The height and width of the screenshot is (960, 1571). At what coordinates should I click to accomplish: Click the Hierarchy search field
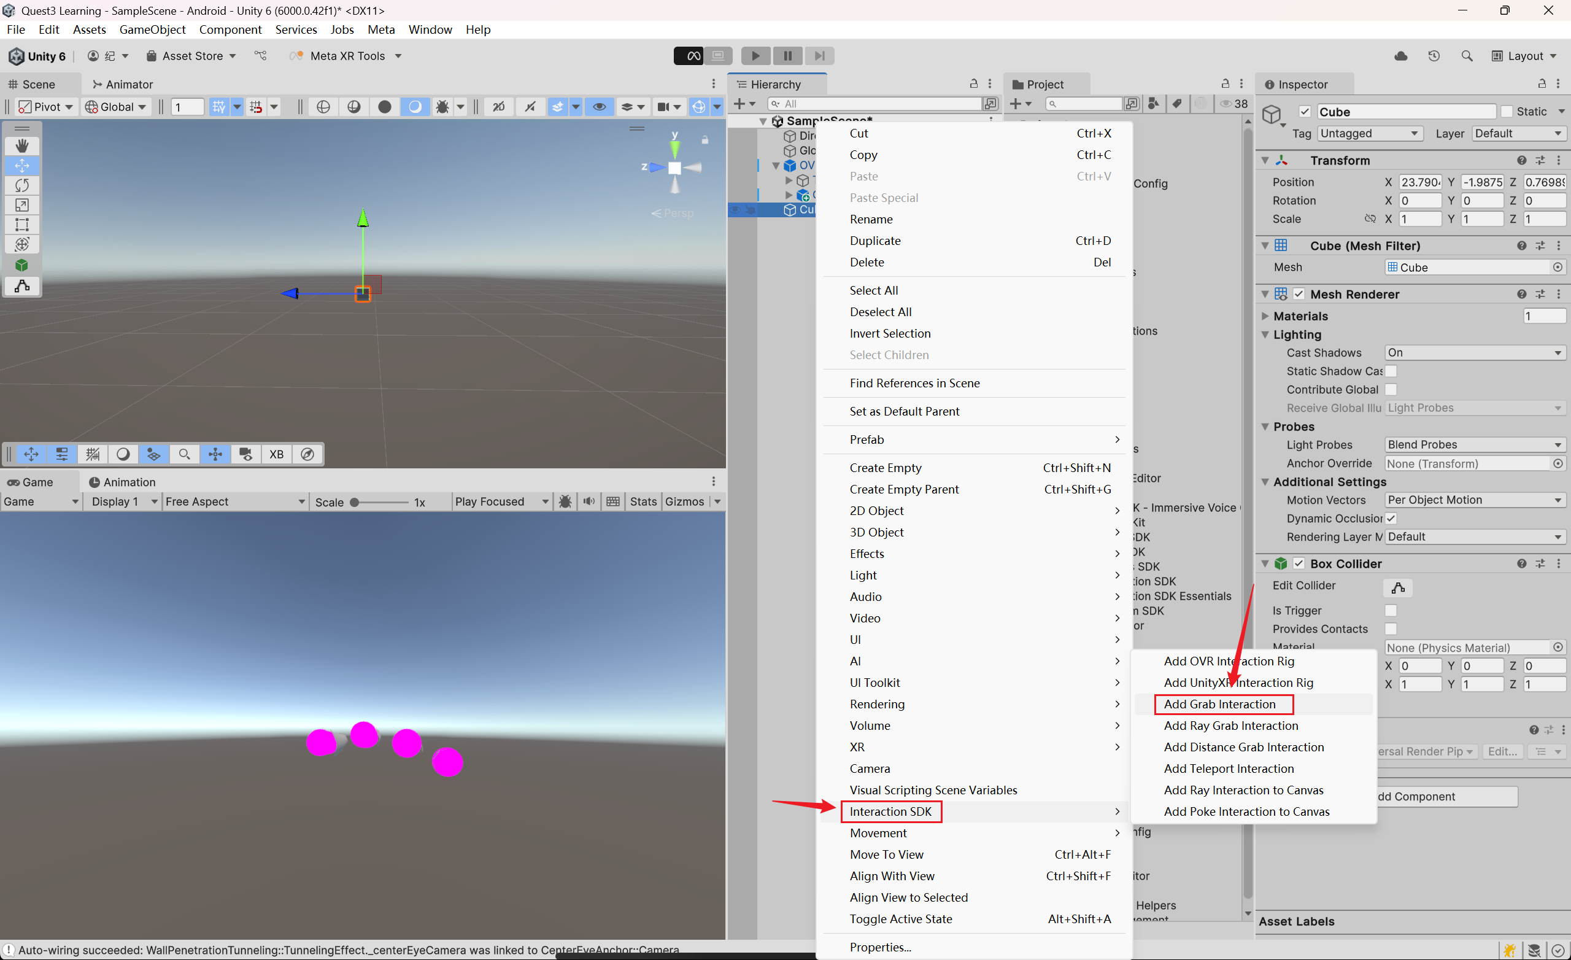pyautogui.click(x=874, y=104)
